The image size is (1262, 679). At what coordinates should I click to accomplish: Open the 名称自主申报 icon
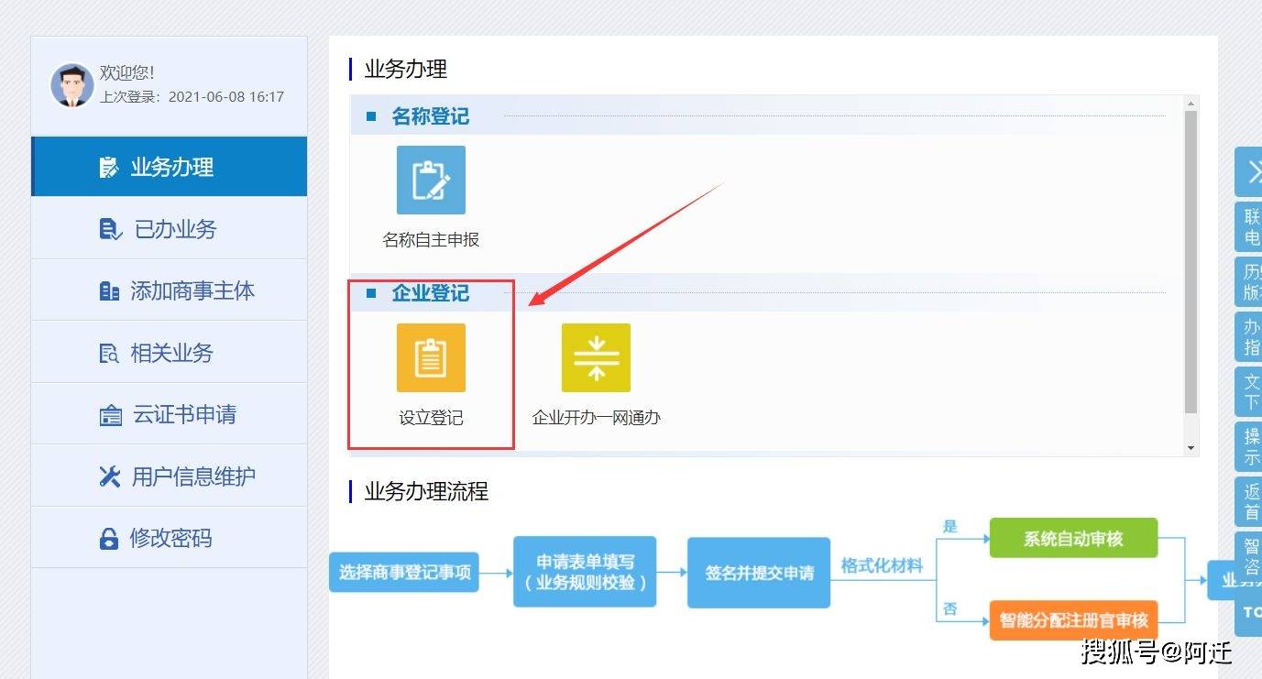pyautogui.click(x=431, y=180)
